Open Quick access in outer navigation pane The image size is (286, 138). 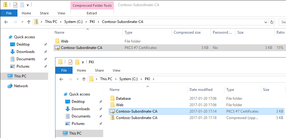24,37
